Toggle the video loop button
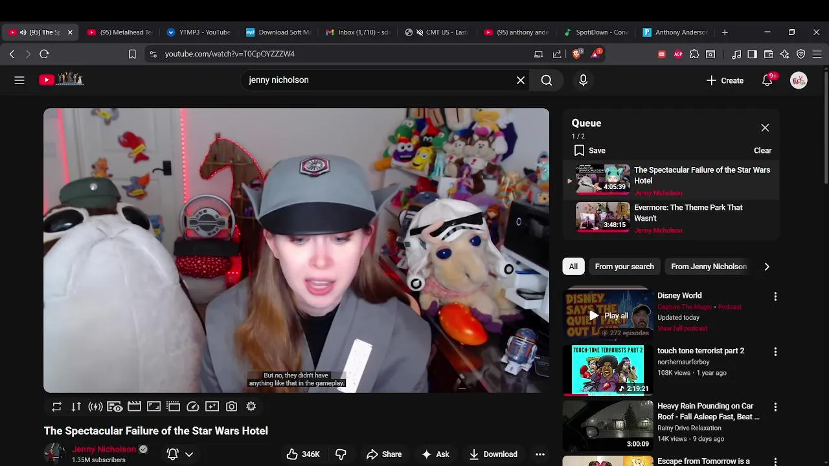This screenshot has height=466, width=829. tap(57, 406)
